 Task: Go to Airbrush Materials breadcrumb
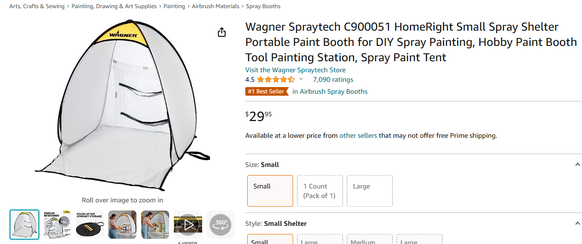coord(216,6)
